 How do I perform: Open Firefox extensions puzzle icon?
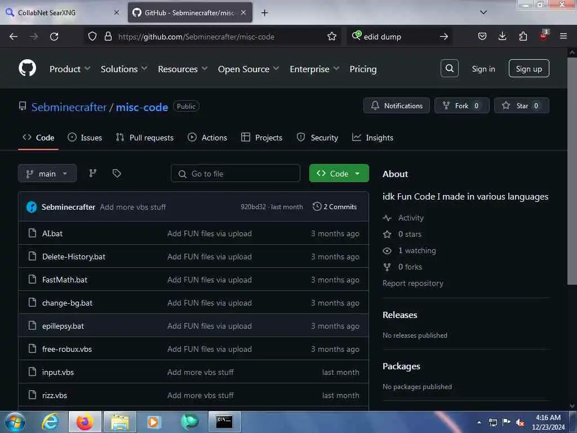coord(523,36)
